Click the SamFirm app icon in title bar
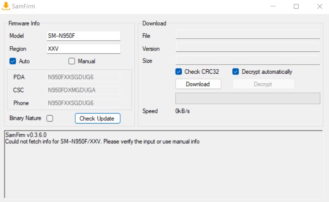This screenshot has height=202, width=329. [6, 6]
